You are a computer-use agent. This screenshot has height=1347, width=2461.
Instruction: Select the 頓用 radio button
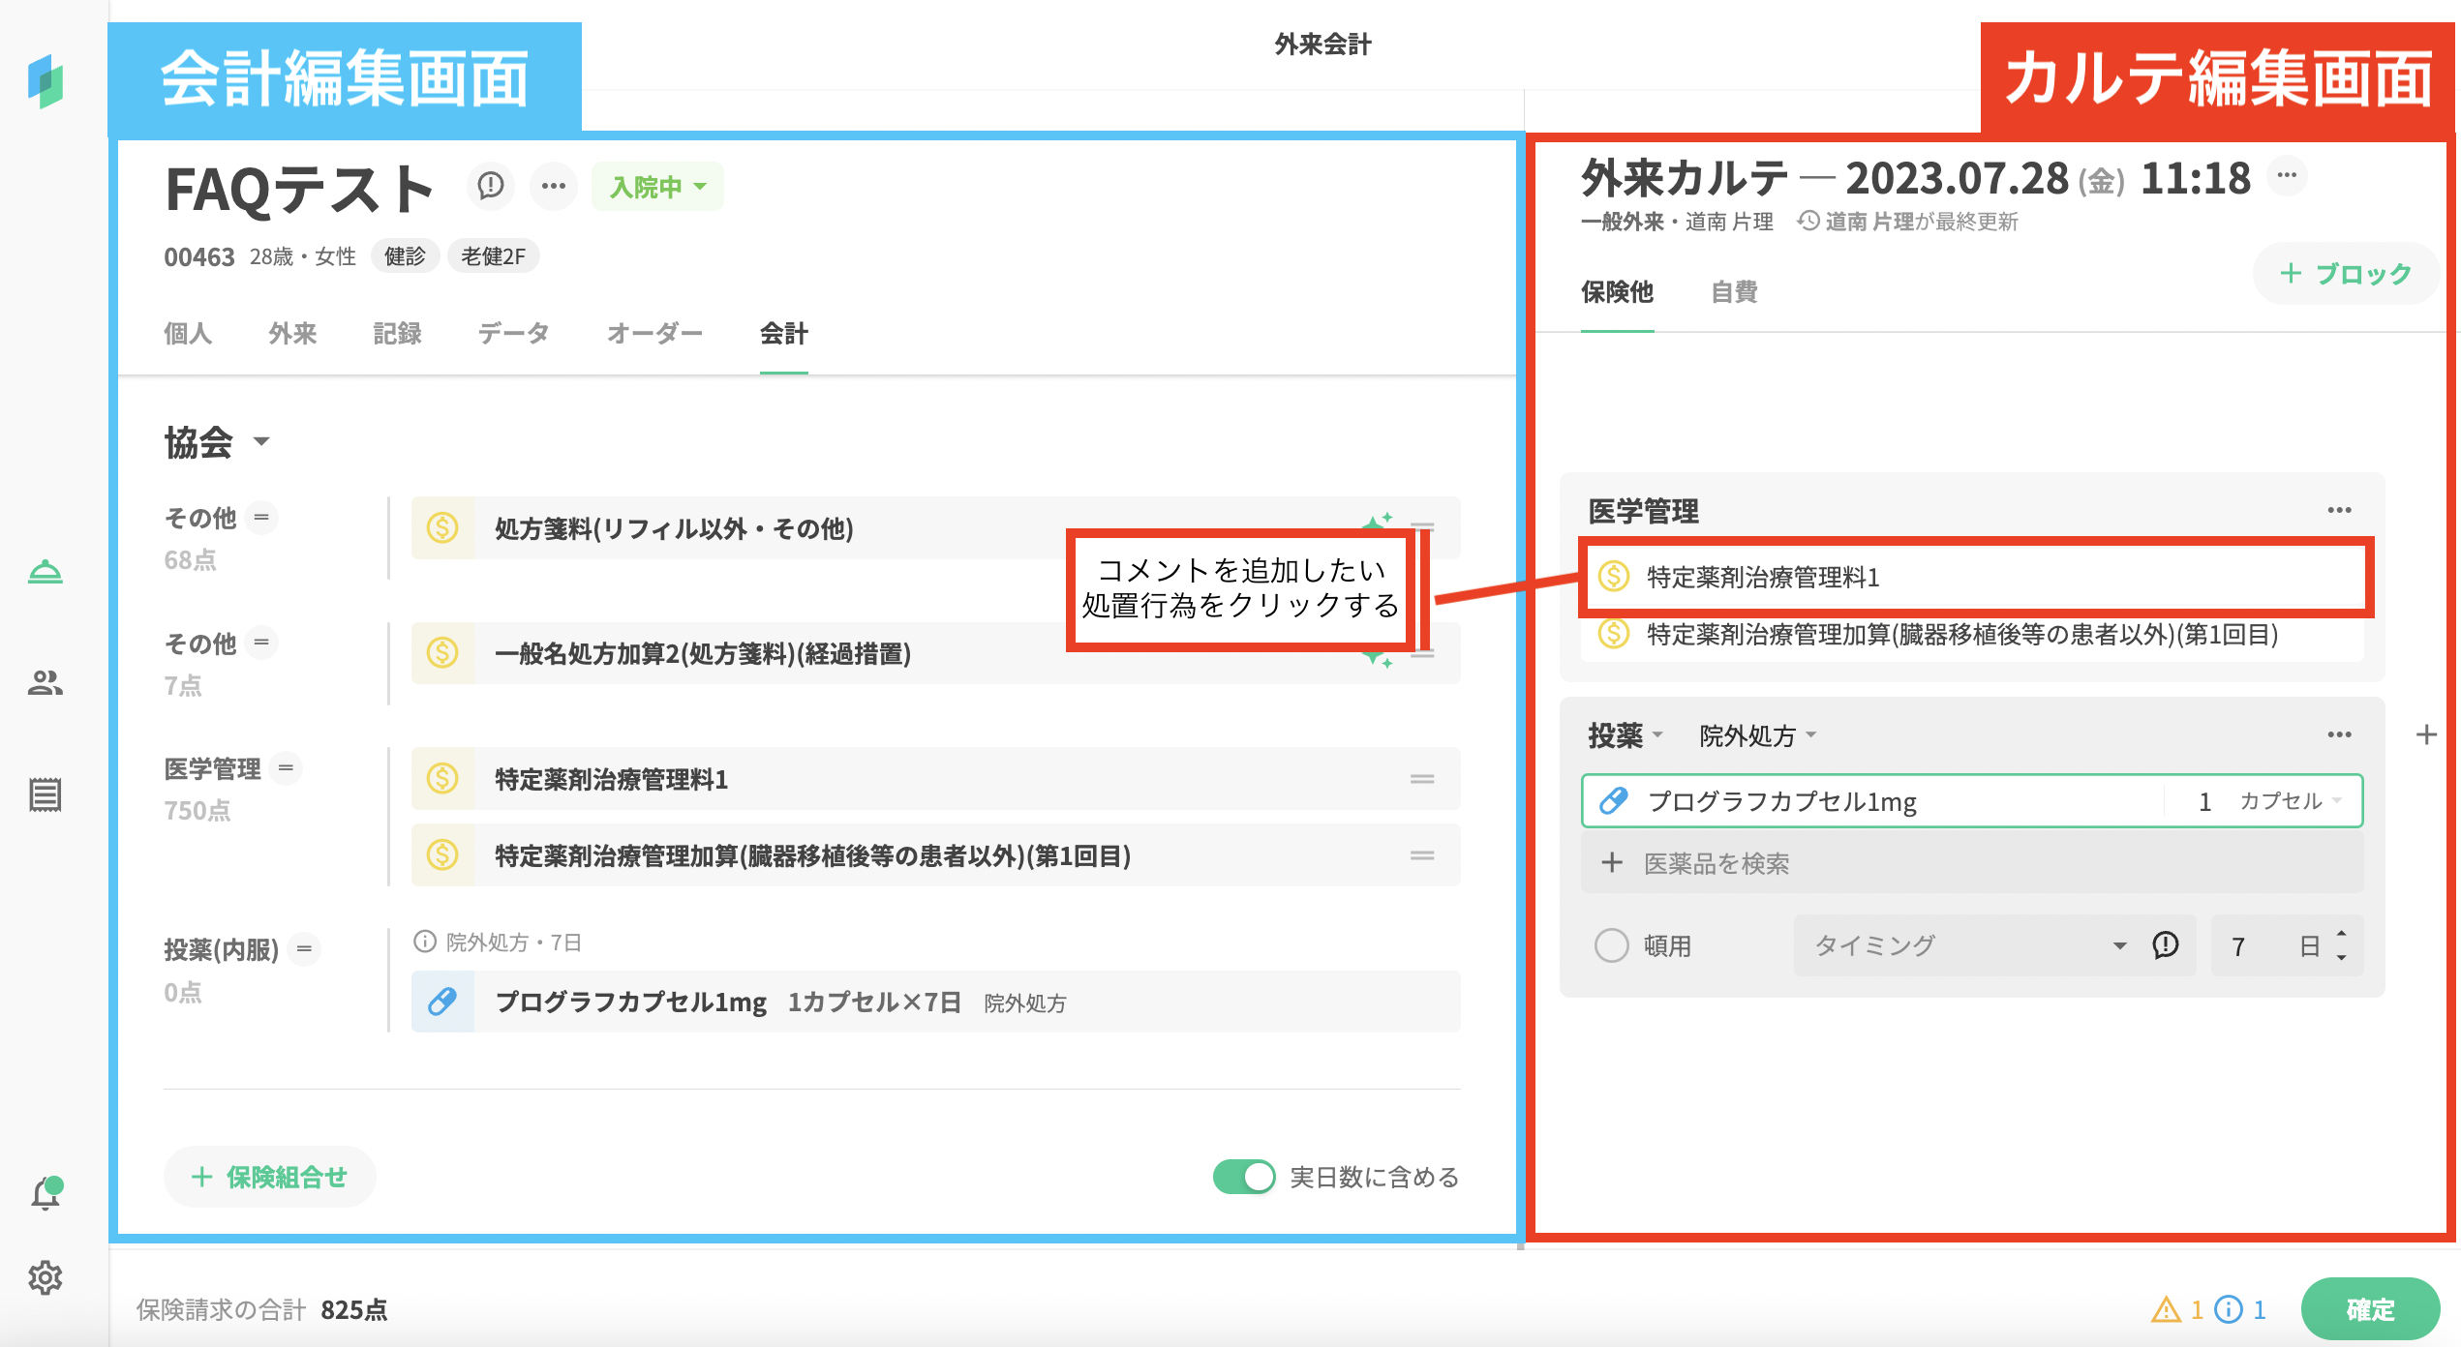tap(1612, 945)
